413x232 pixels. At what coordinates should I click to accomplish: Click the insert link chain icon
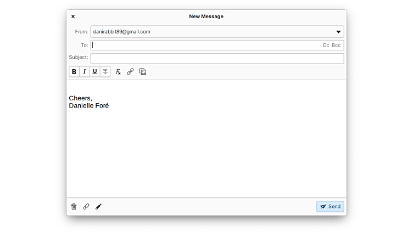130,72
